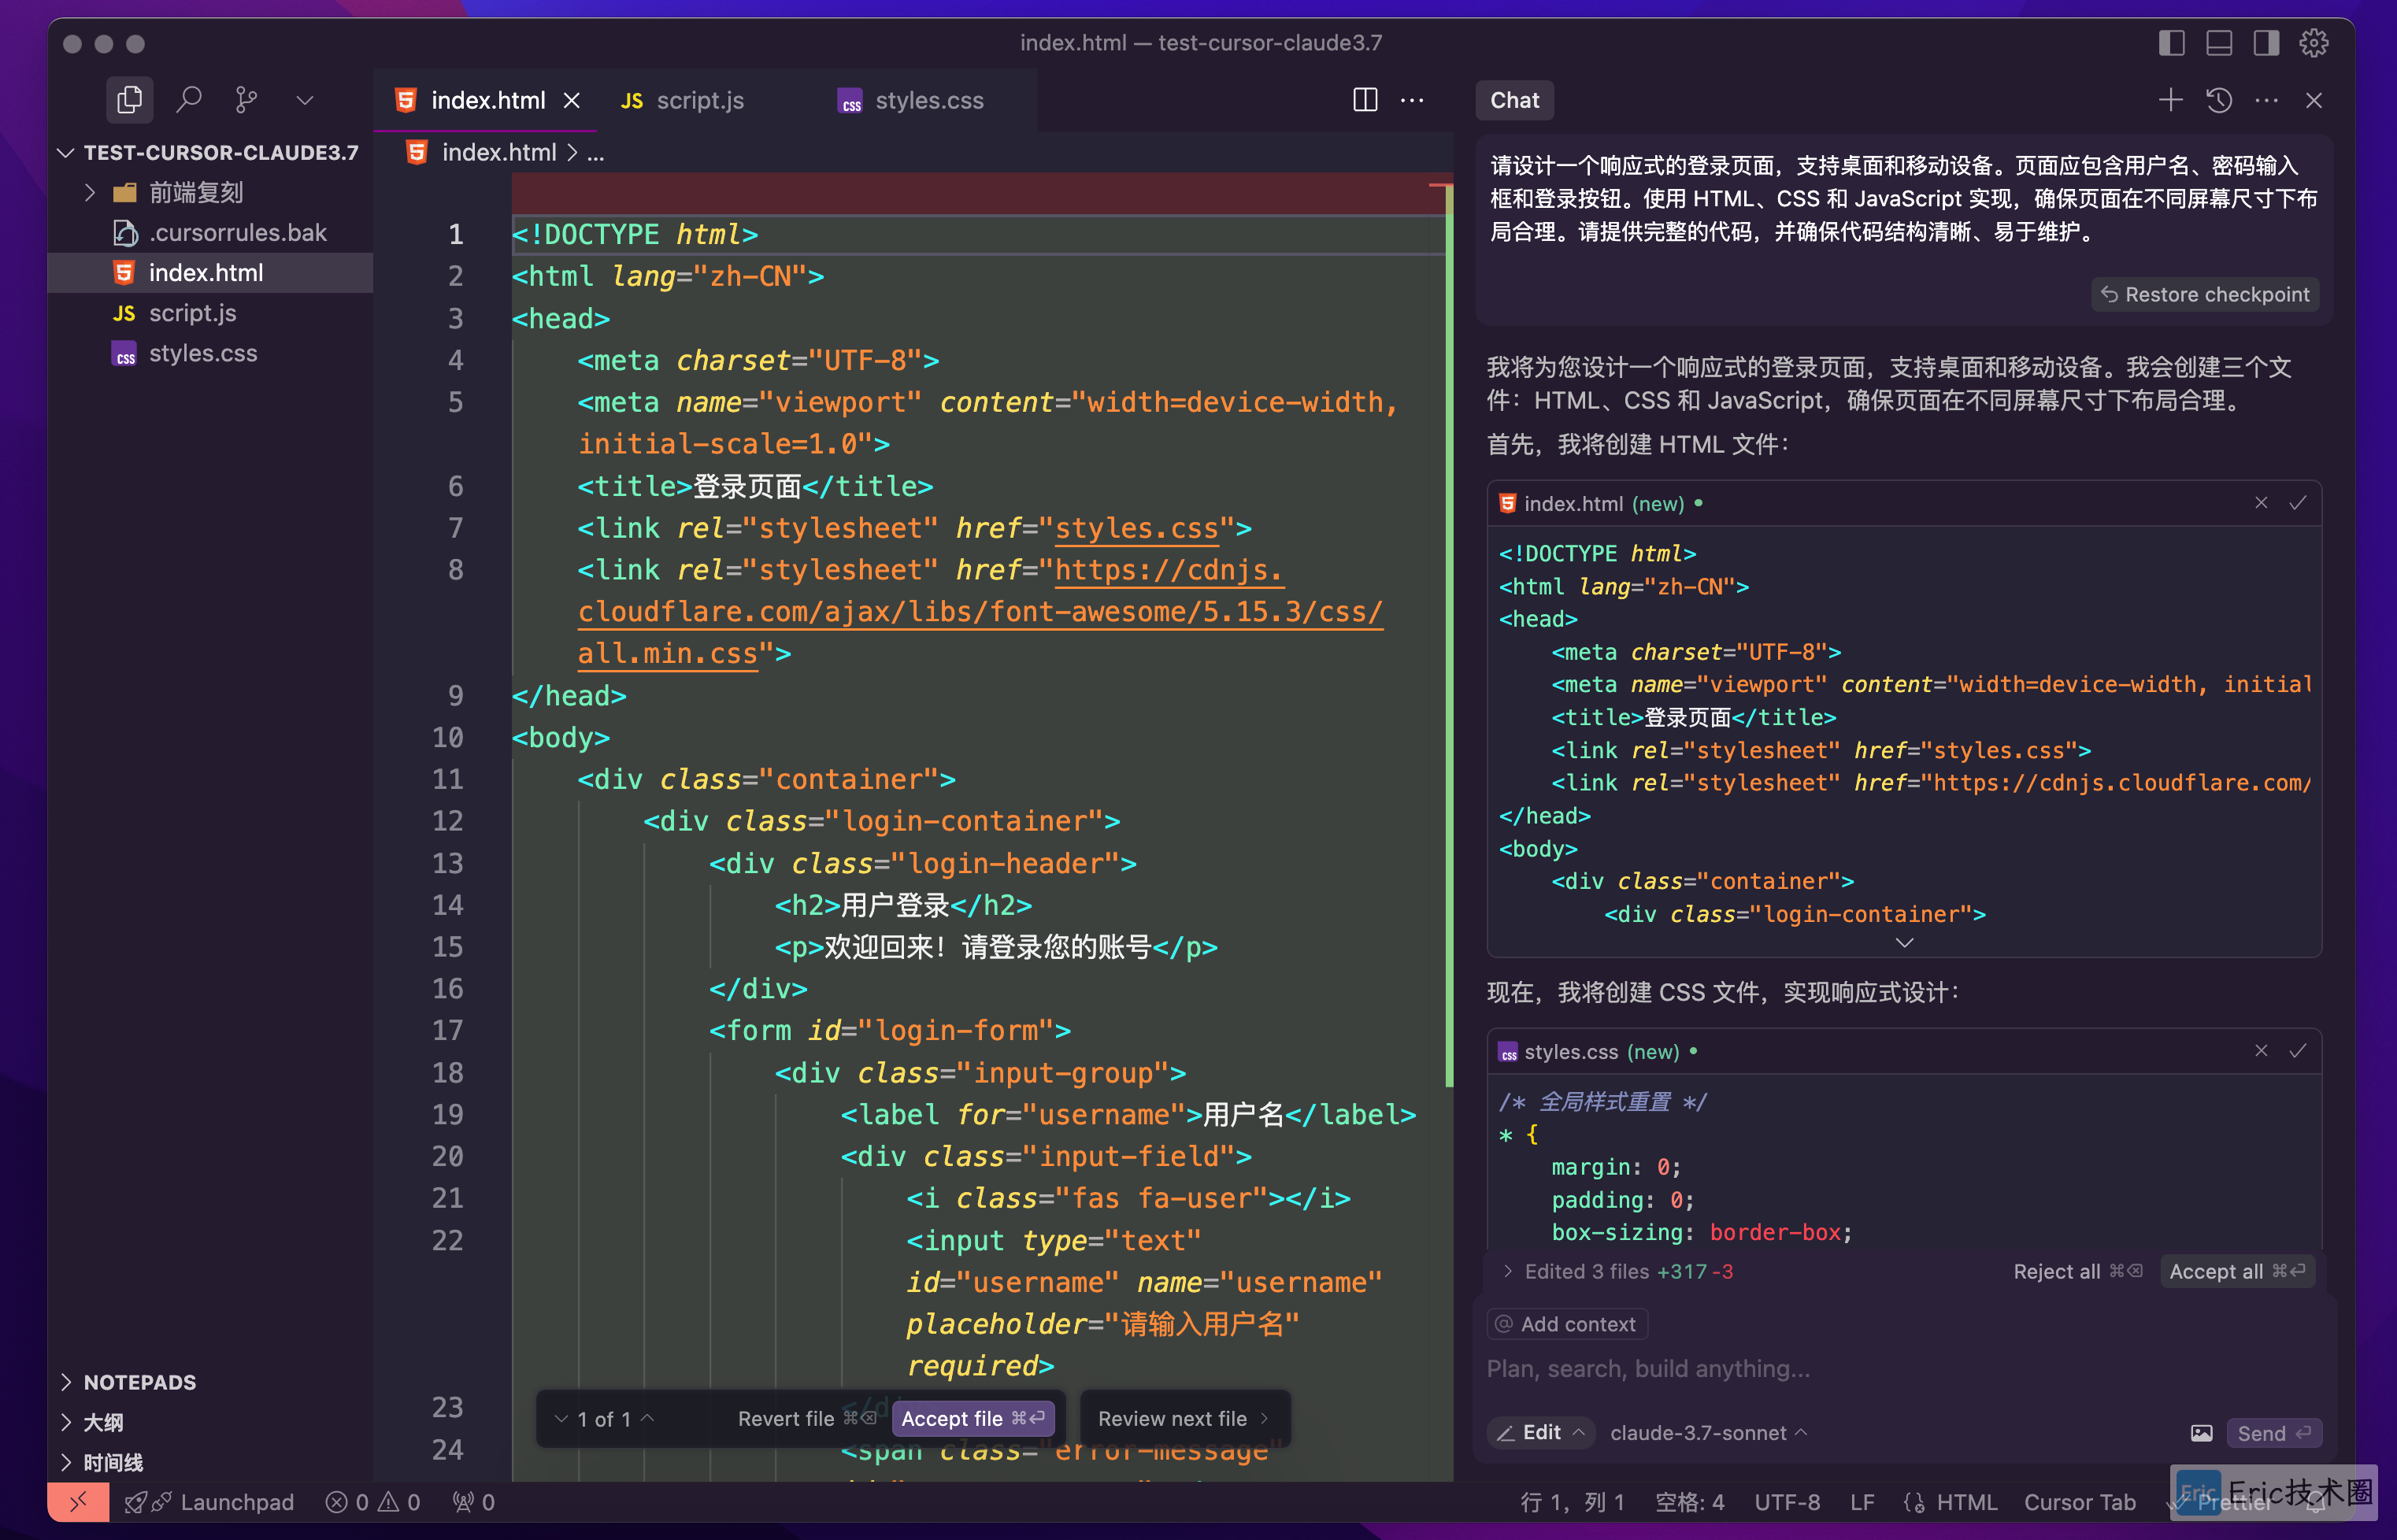Expand the hidden sidebar views chevron
Screen dimensions: 2397x1540
305,100
